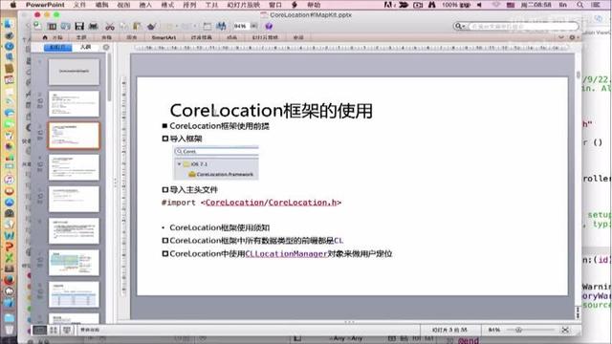Start Slide Show from status bar
Image resolution: width=612 pixels, height=344 pixels.
click(x=67, y=330)
